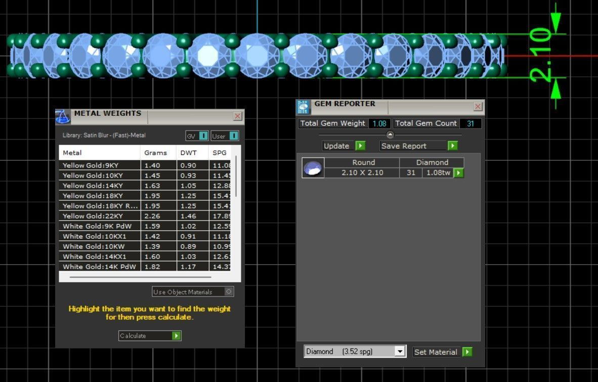This screenshot has height=382, width=598.
Task: Select the Yellow Gold:18KY R... row
Action: (x=145, y=205)
